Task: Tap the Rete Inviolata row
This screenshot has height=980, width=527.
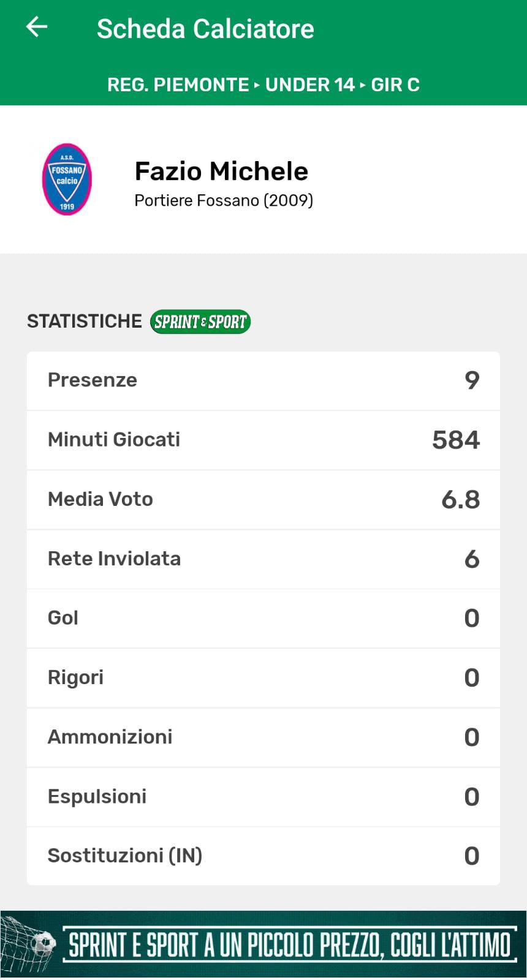Action: click(263, 559)
